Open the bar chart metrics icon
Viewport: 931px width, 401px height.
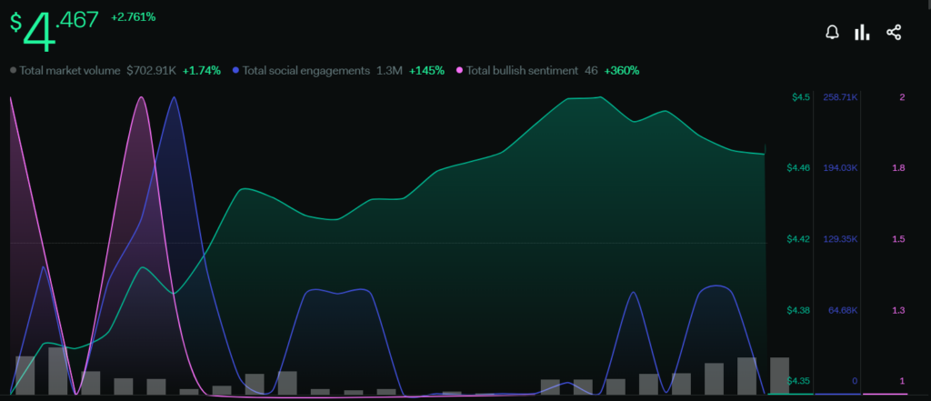[862, 32]
